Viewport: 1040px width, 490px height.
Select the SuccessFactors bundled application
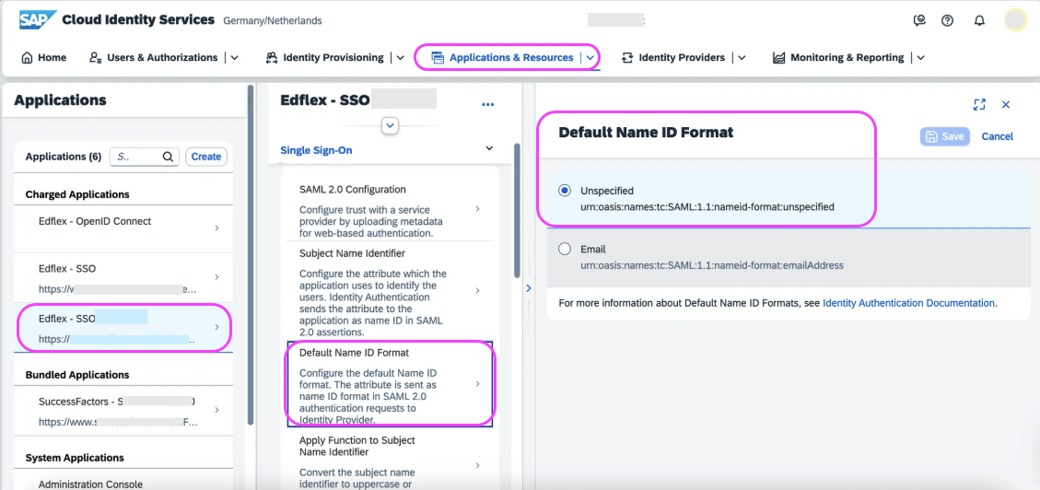[123, 411]
